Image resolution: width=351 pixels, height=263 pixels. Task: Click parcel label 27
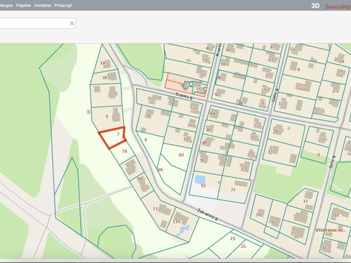tap(250, 155)
